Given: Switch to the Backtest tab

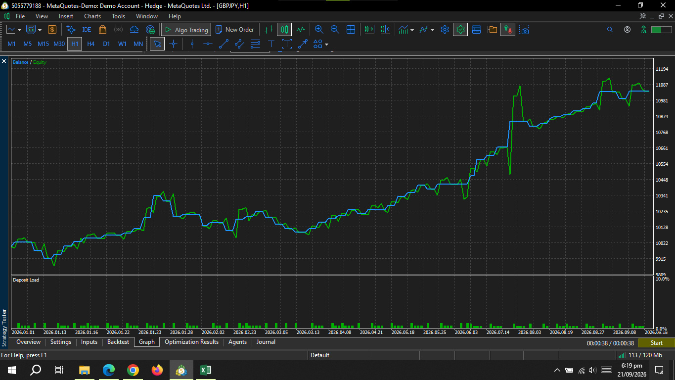Looking at the screenshot, I should tap(118, 342).
